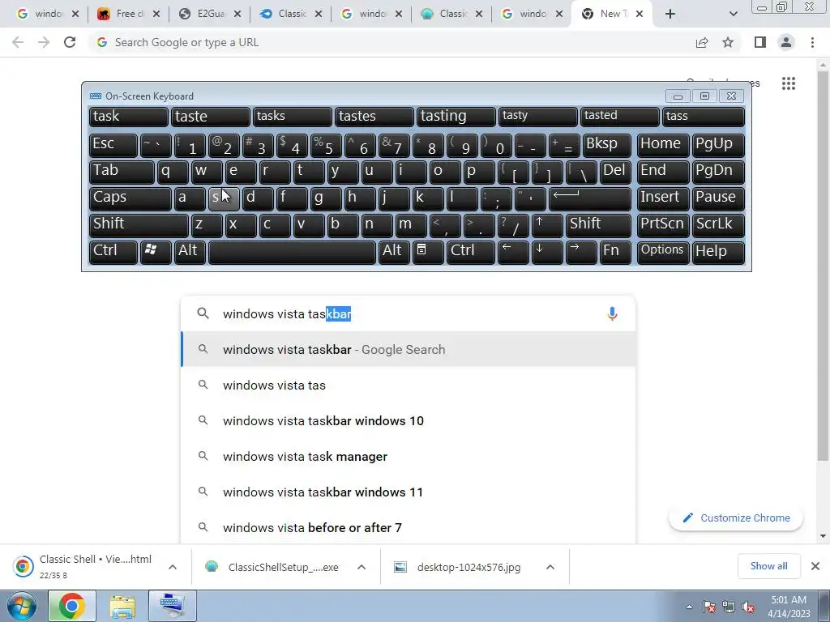Viewport: 830px width, 622px height.
Task: Toggle the Caps key on the keyboard
Action: click(x=130, y=198)
